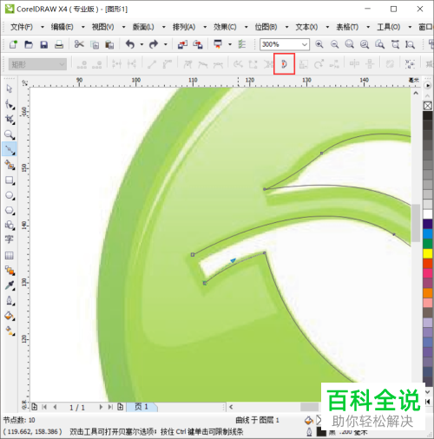Zoom to page width icon
The height and width of the screenshot is (439, 434).
point(395,44)
